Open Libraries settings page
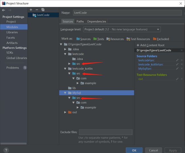Screen dimensions: 185x153 12,32
